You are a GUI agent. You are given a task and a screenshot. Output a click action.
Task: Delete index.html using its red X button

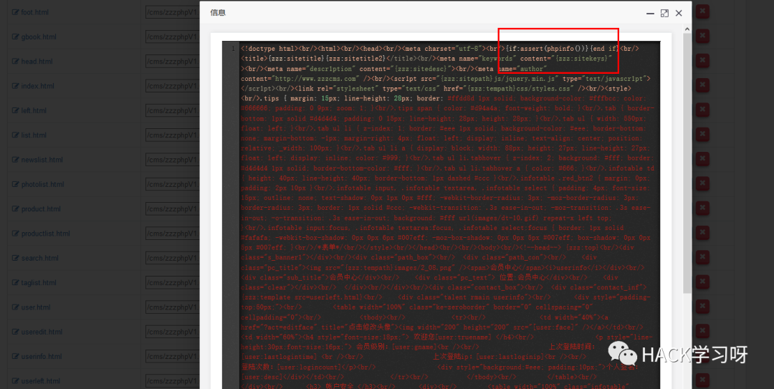(x=702, y=86)
